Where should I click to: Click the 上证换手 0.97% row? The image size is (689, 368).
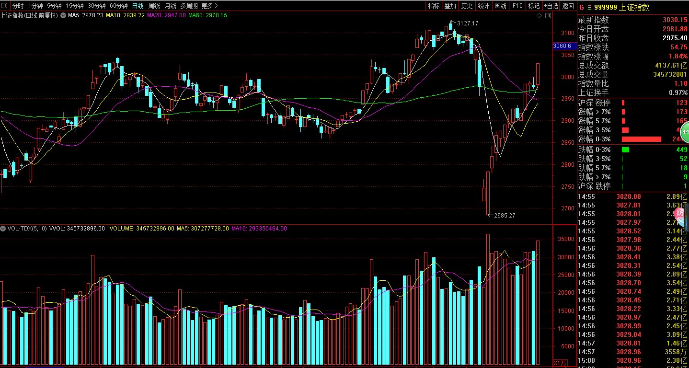coord(633,93)
